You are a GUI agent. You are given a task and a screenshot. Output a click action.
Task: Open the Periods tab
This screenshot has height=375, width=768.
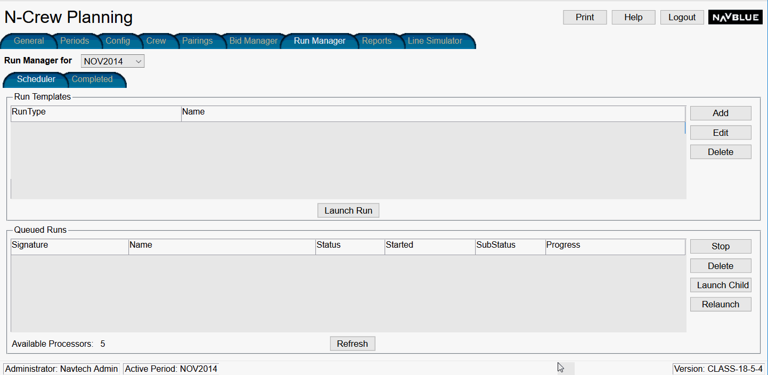pyautogui.click(x=75, y=41)
